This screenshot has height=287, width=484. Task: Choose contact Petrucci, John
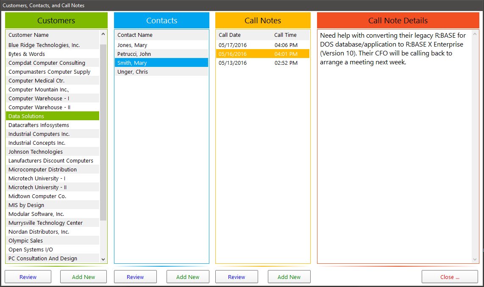[x=134, y=54]
